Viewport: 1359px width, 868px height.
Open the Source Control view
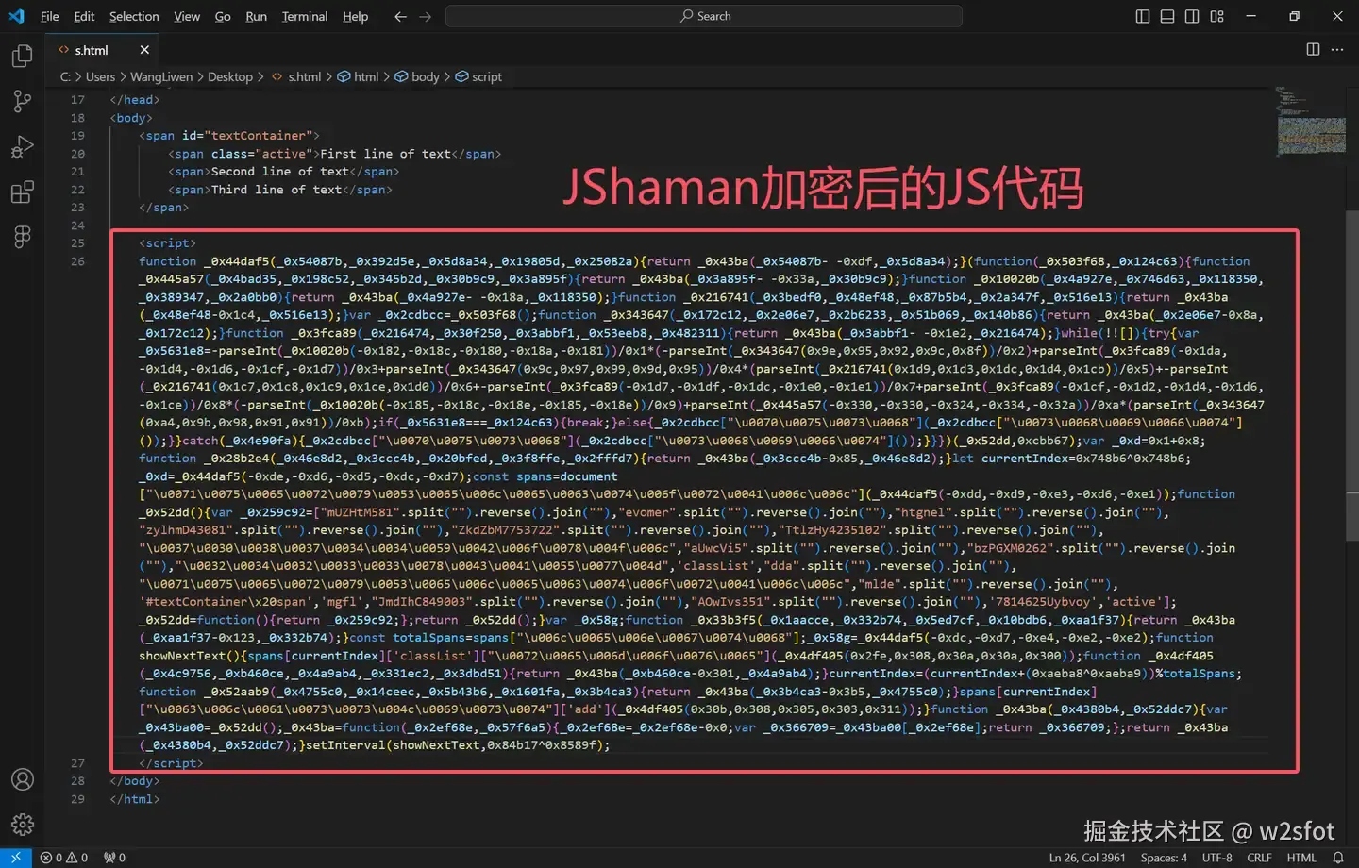click(x=22, y=101)
